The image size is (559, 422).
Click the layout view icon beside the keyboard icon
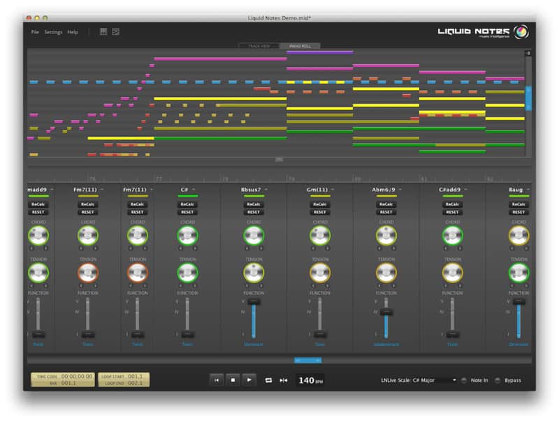click(115, 31)
